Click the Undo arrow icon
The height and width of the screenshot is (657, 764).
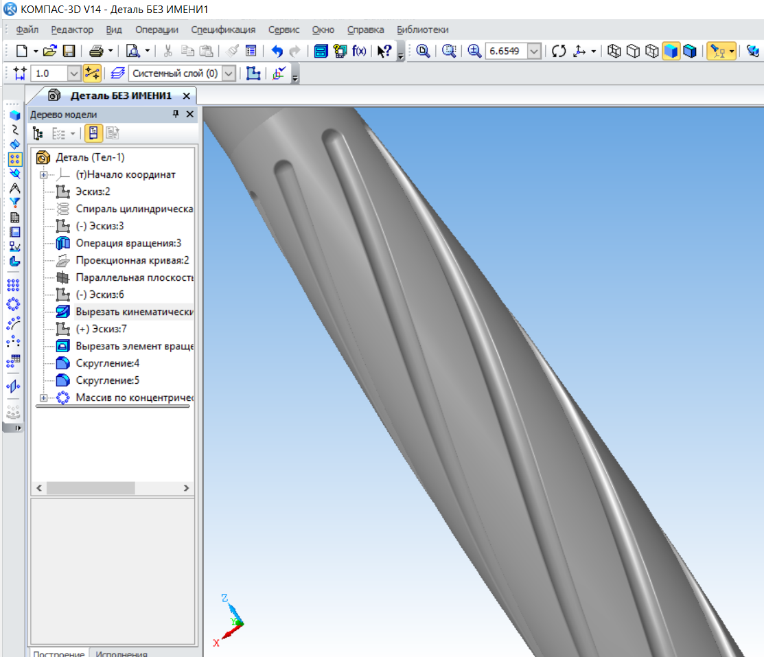click(277, 51)
